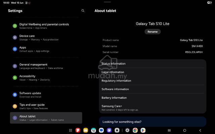
Task: Click the orange Tips lightbulb icon
Action: click(x=15, y=106)
